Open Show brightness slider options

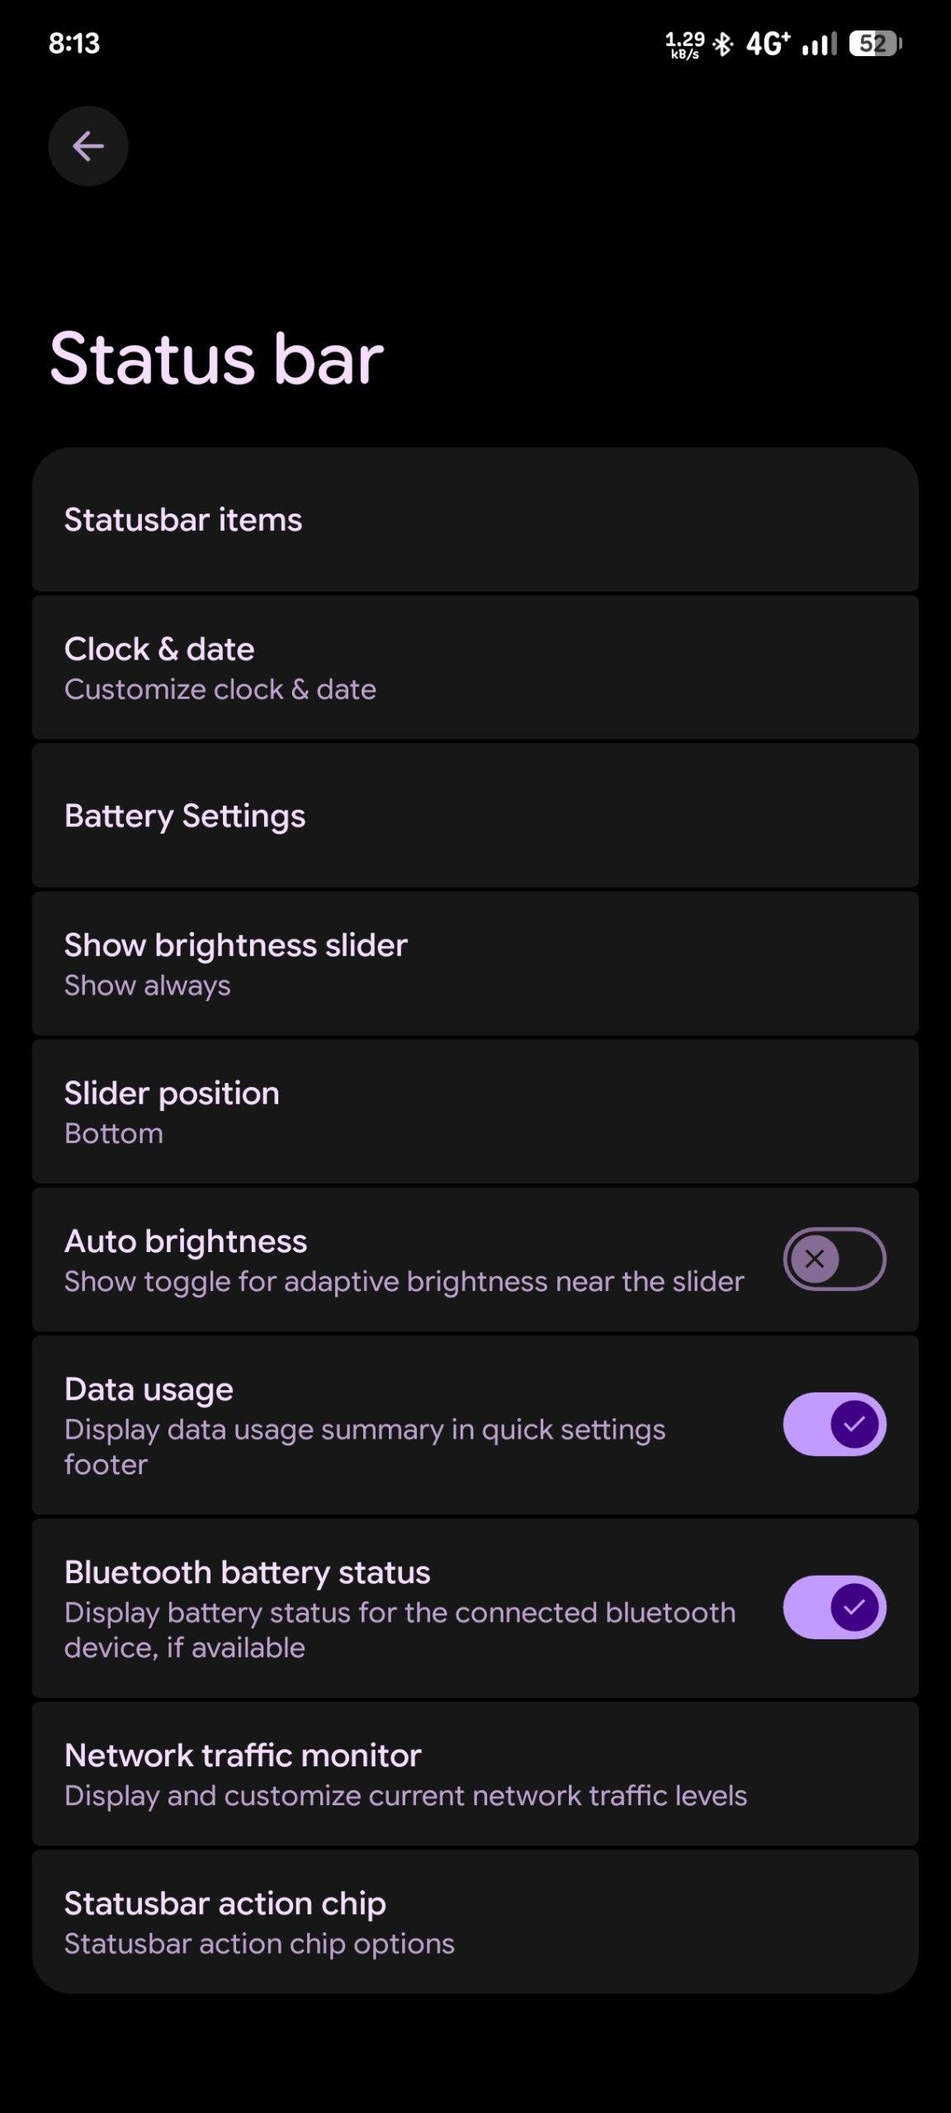475,963
